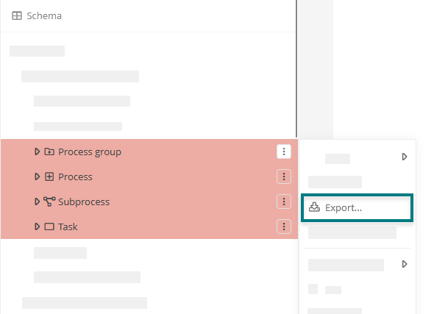This screenshot has height=314, width=434.
Task: Open the submenu arrow on the first context menu entry
Action: 405,157
